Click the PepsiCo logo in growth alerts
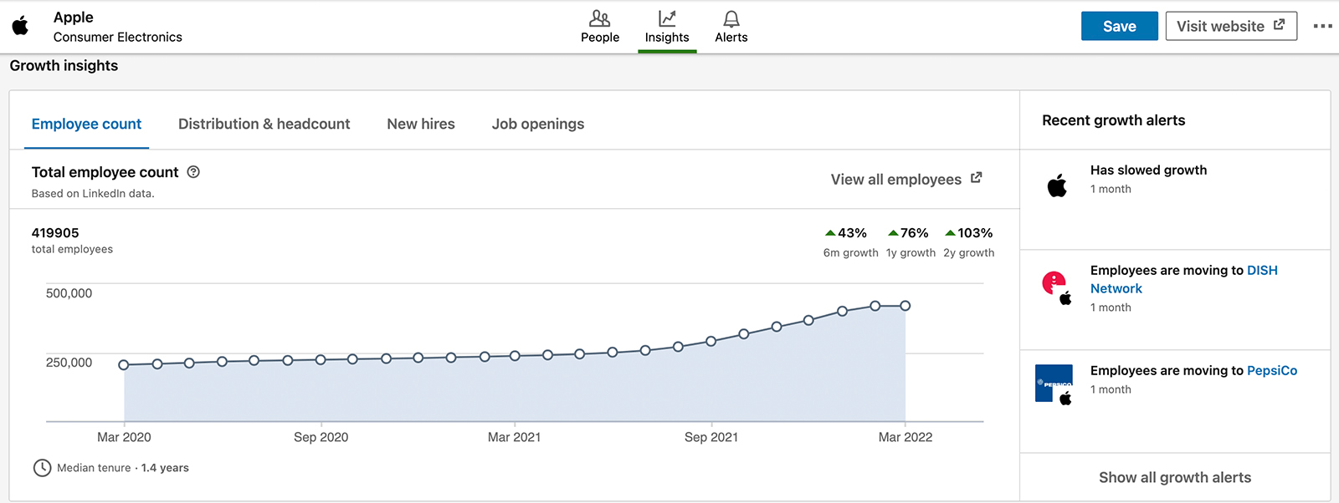1339x503 pixels. (x=1054, y=383)
